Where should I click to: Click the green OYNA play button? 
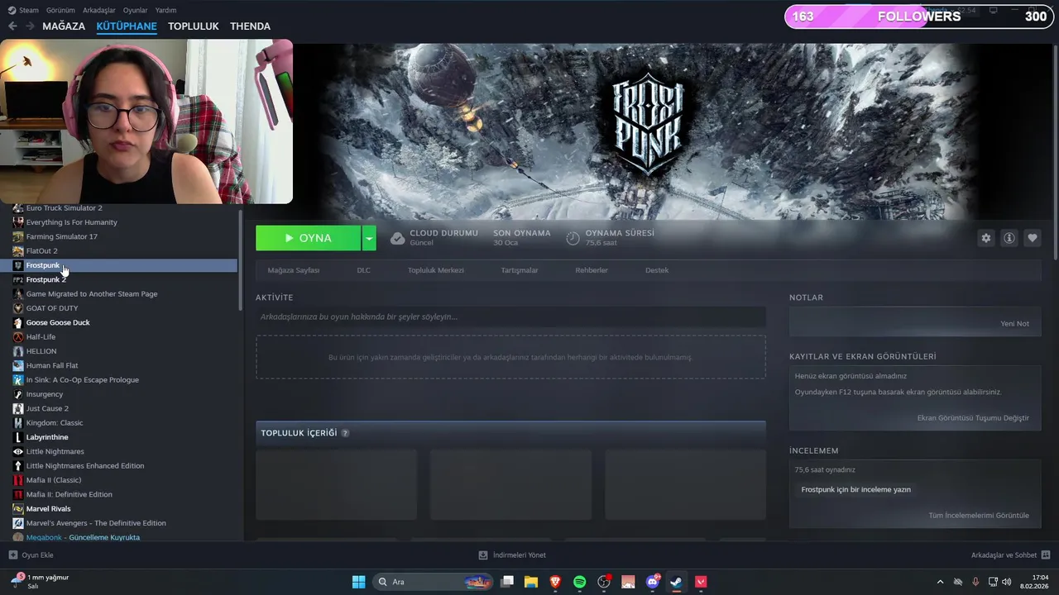tap(308, 238)
